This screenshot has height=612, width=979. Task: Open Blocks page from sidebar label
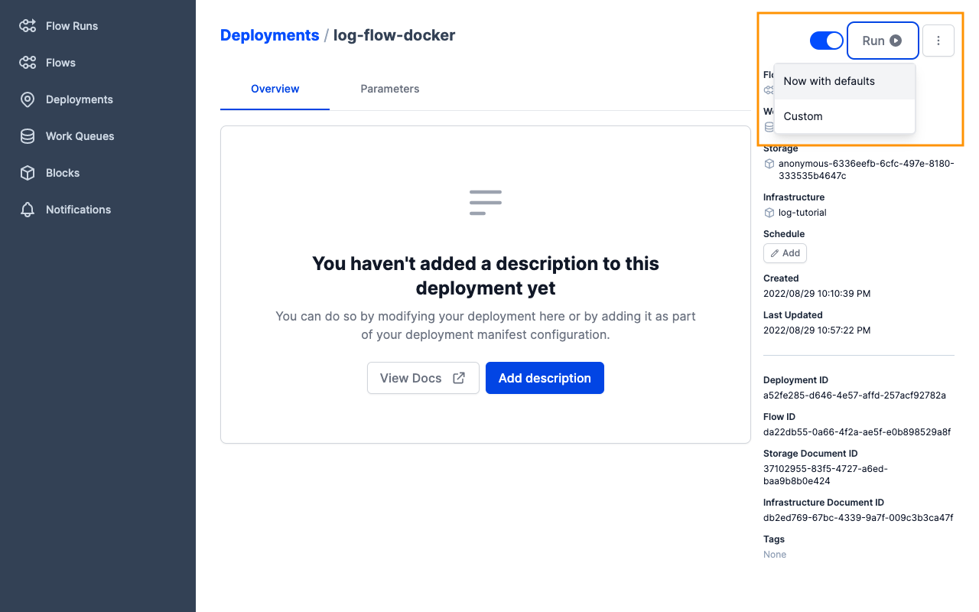63,173
